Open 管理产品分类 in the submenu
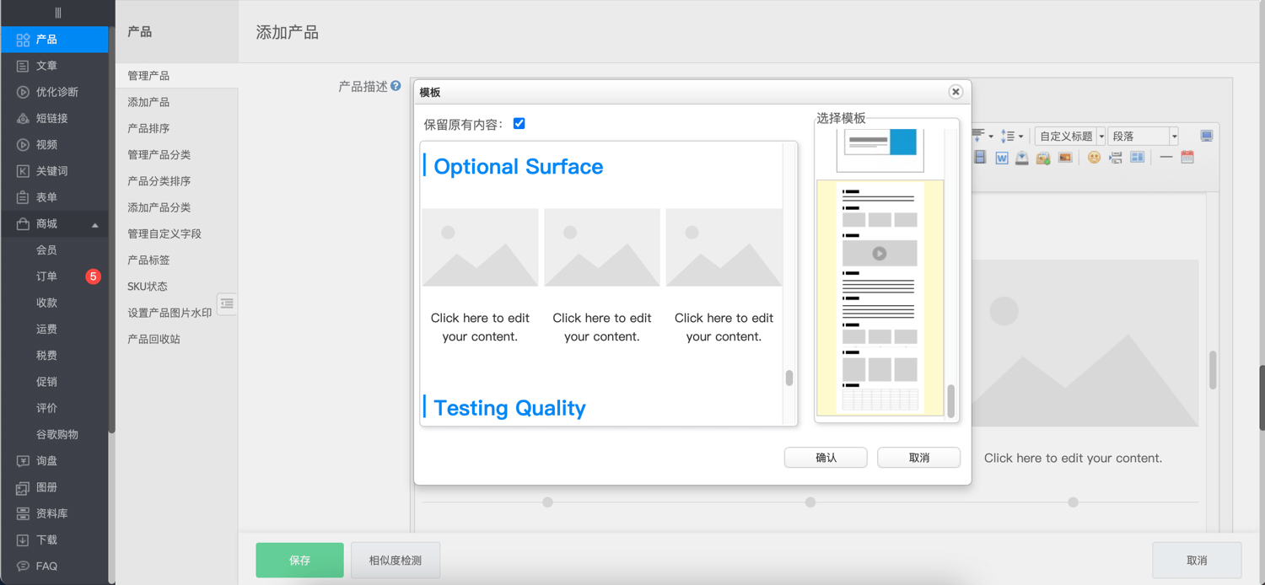Screen dimensions: 1265x585 click(x=159, y=155)
